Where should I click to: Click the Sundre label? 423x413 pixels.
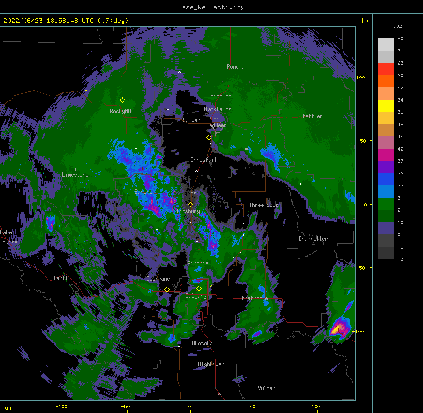[x=143, y=192]
